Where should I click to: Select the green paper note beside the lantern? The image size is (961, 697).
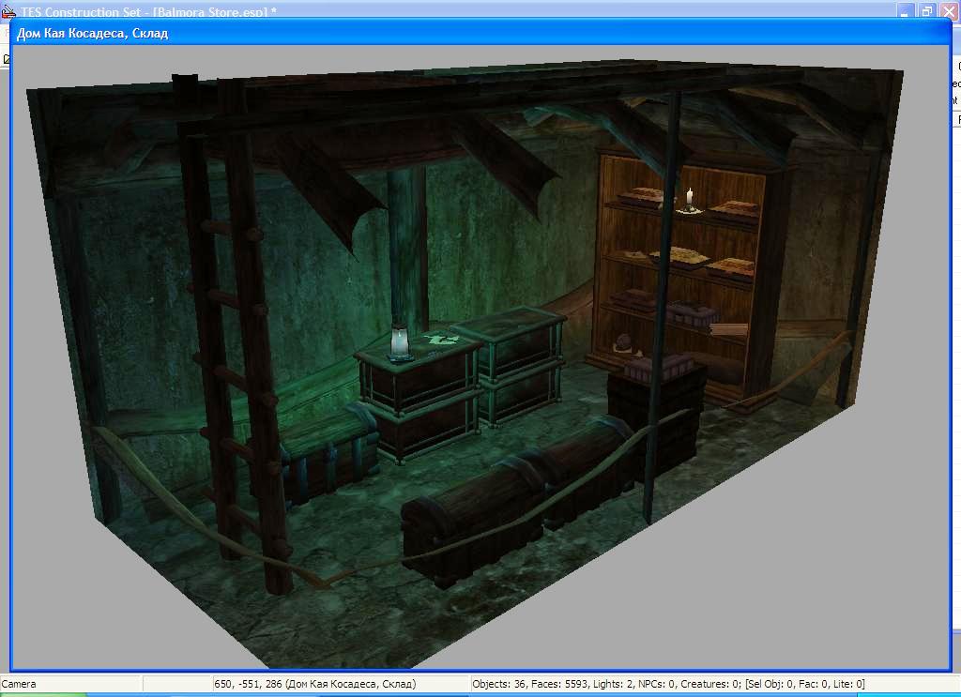pos(441,340)
